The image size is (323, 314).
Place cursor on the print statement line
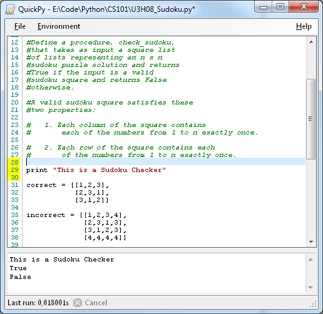(x=96, y=170)
